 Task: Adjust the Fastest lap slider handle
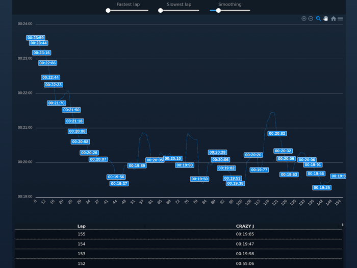tap(108, 11)
